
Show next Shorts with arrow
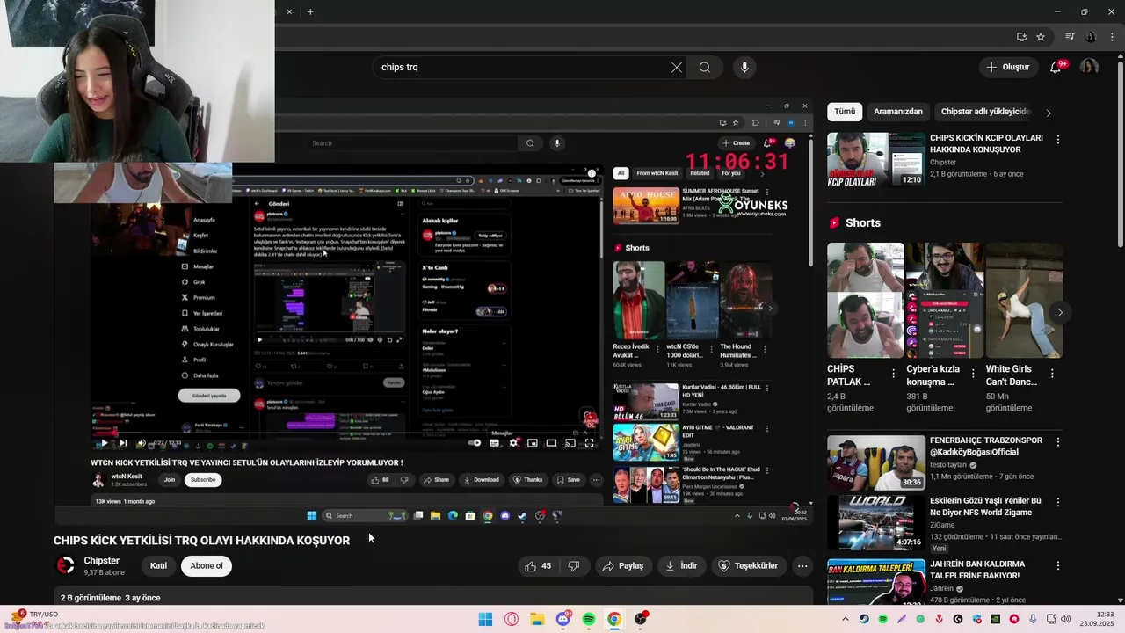pyautogui.click(x=1060, y=312)
